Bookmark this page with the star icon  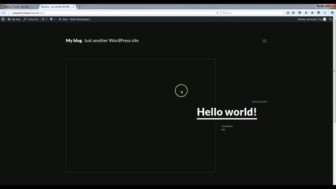point(288,13)
